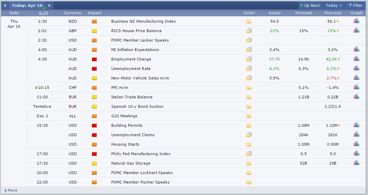
Task: Click the Up Next button
Action: coord(310,5)
